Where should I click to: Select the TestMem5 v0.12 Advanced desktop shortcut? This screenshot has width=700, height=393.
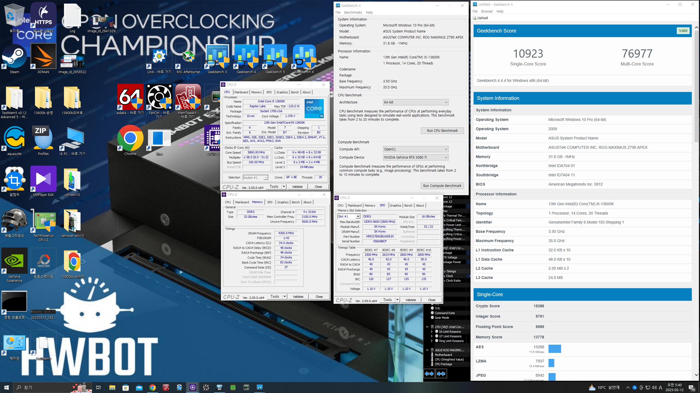(x=14, y=102)
